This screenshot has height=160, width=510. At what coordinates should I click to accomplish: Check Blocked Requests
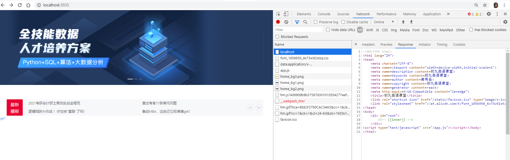(277, 37)
